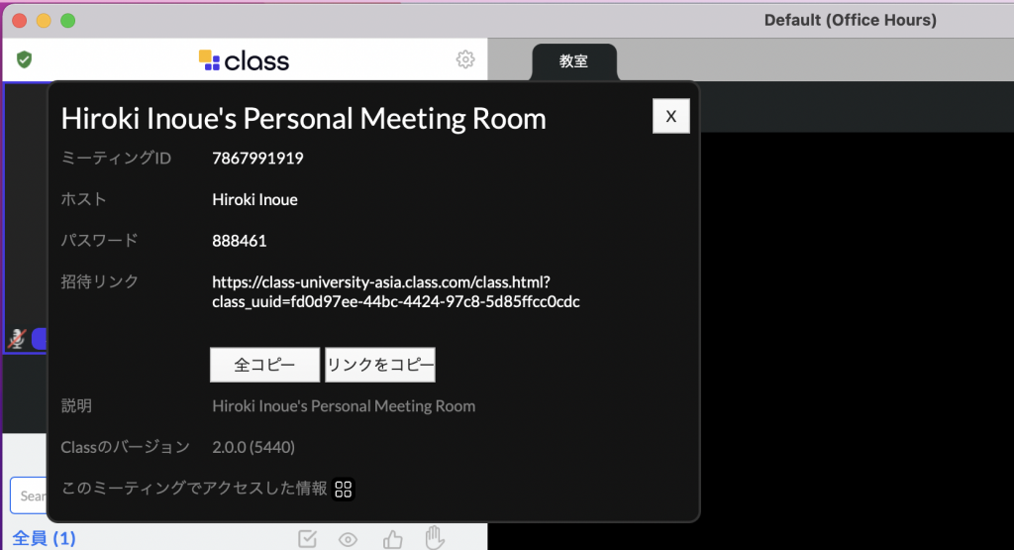1014x550 pixels.
Task: Click the thumbs up reaction icon
Action: [x=392, y=538]
